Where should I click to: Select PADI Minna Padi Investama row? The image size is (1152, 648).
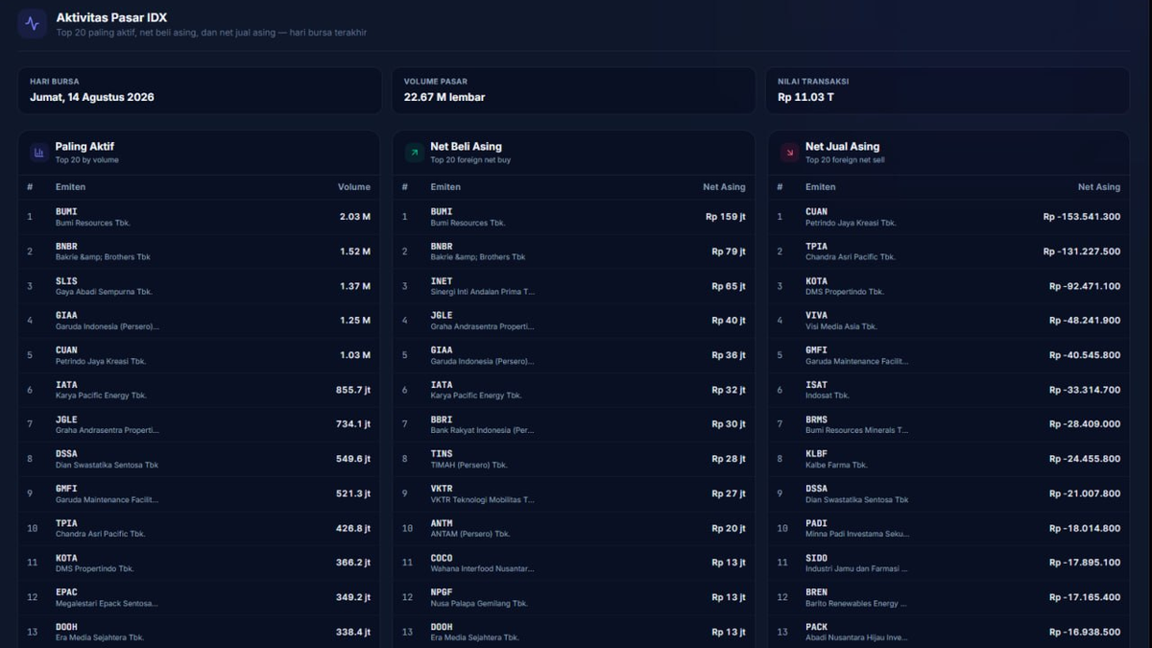tap(948, 528)
